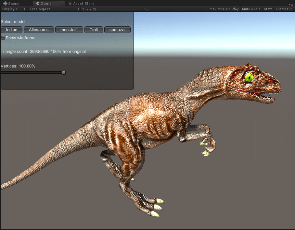Click the Asset Store lock icon
295x230 pixels.
[70, 4]
